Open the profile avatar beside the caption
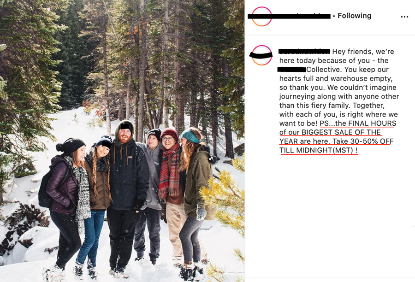The width and height of the screenshot is (415, 282). coord(261,55)
